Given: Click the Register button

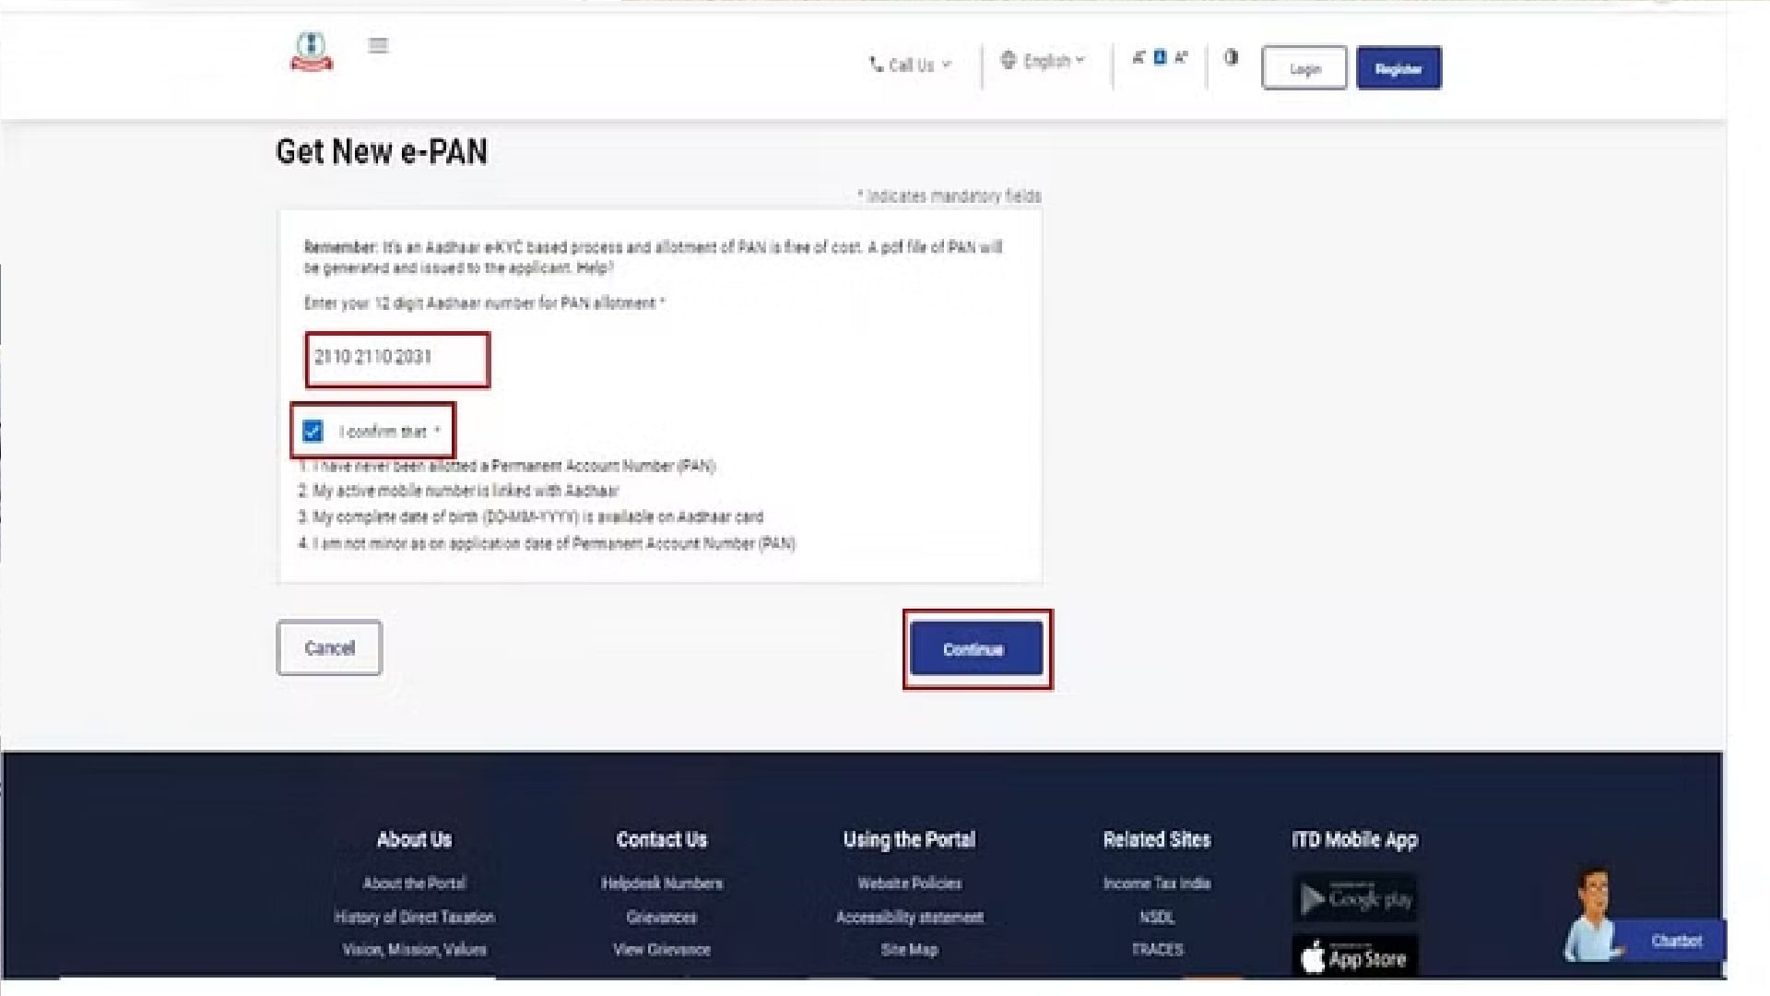Looking at the screenshot, I should (1398, 67).
